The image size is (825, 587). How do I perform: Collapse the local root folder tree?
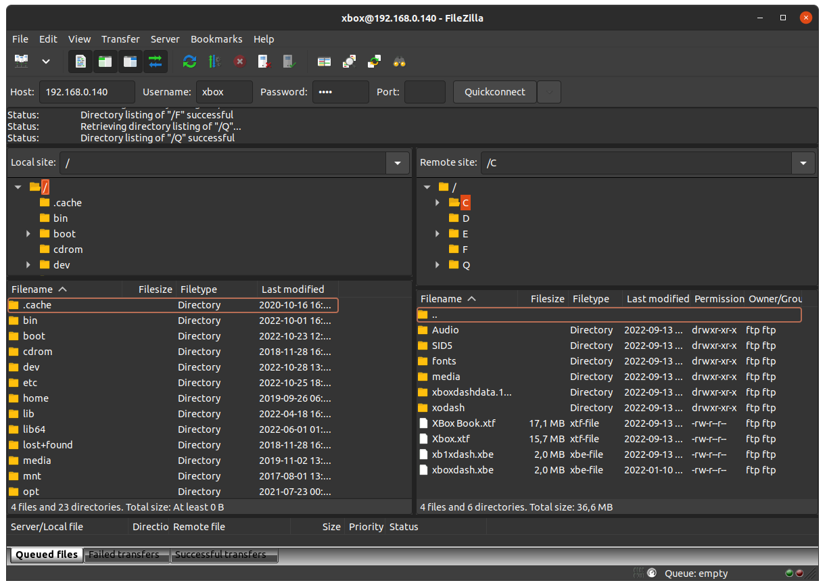pyautogui.click(x=18, y=187)
